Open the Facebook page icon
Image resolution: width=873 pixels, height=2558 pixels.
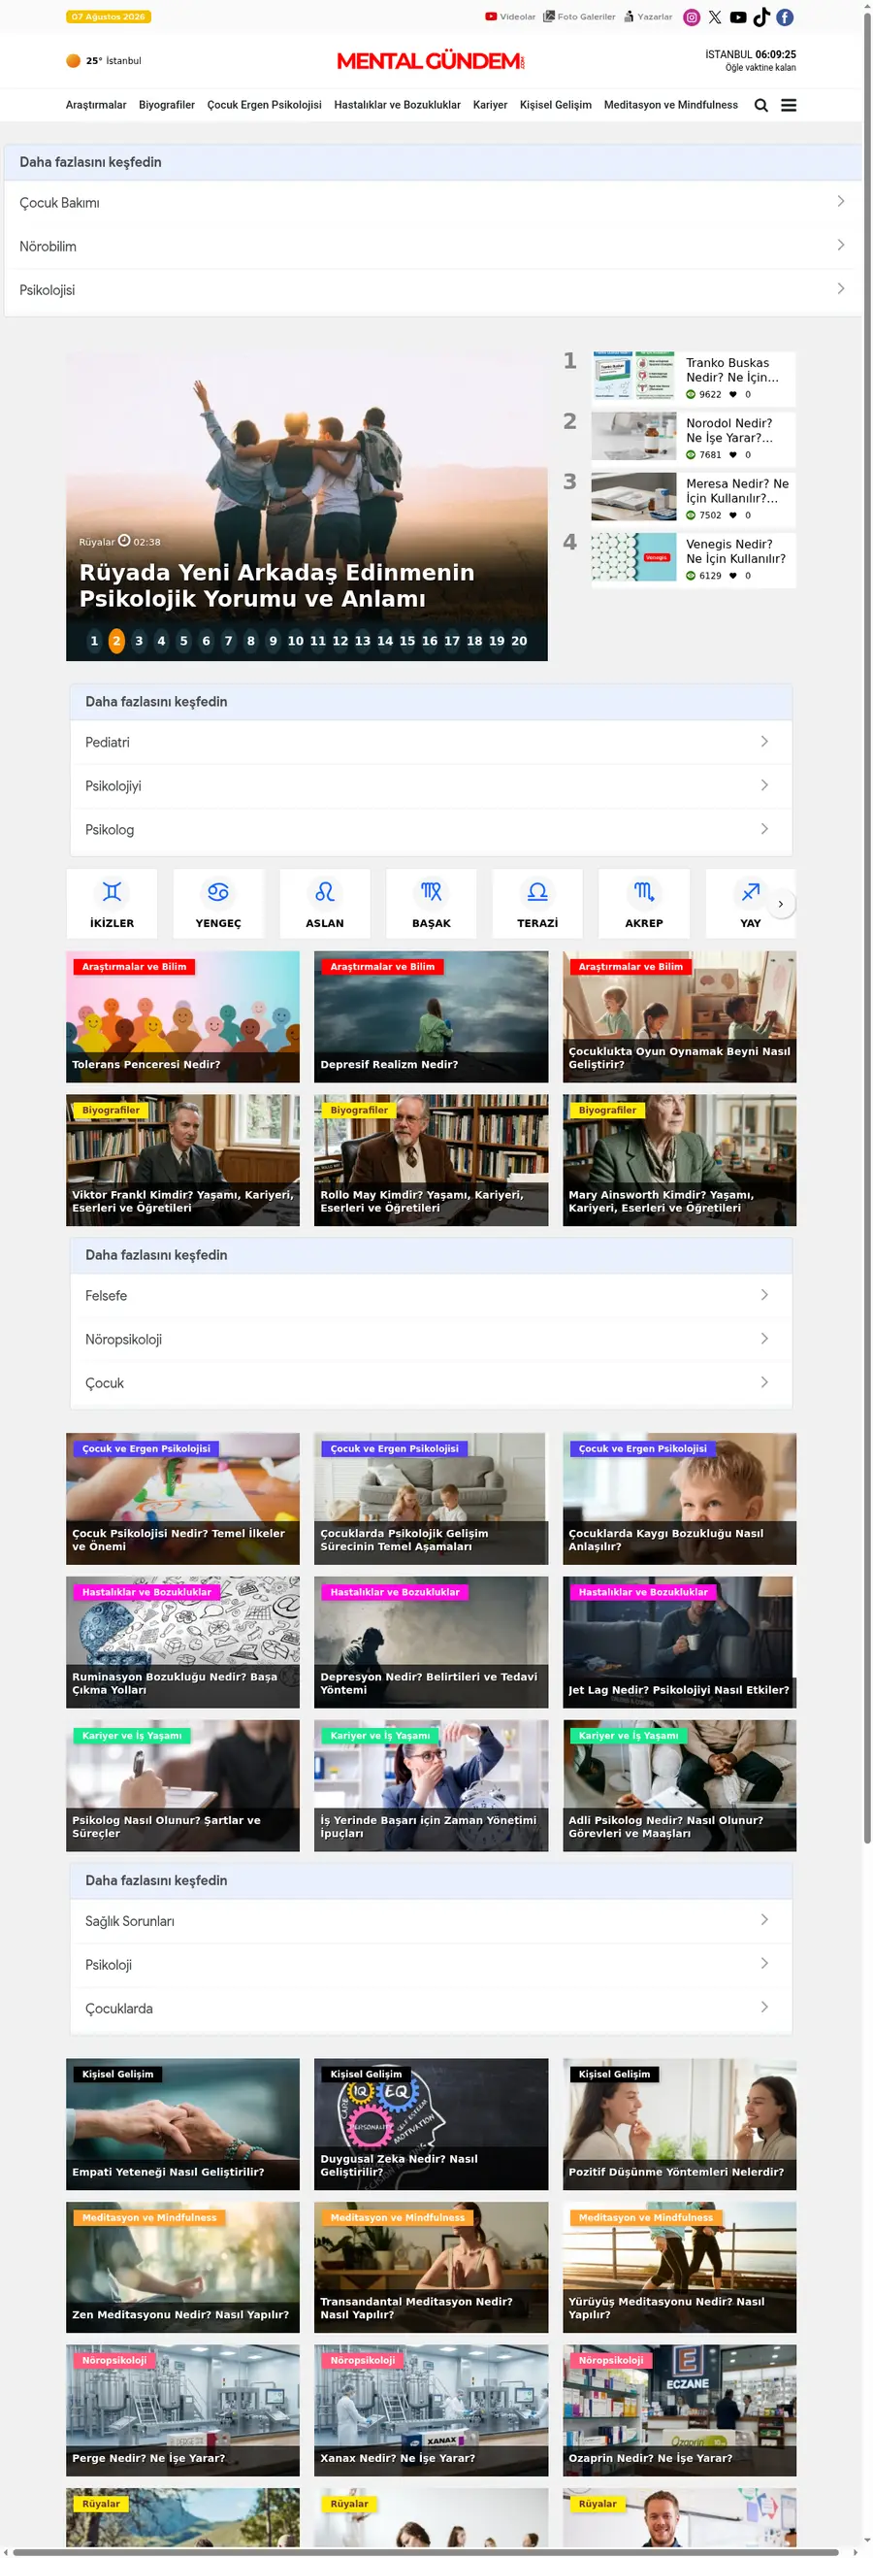click(785, 17)
